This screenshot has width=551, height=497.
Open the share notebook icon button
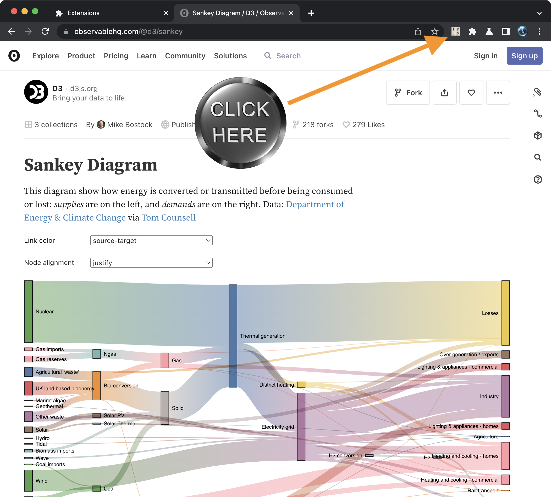444,93
